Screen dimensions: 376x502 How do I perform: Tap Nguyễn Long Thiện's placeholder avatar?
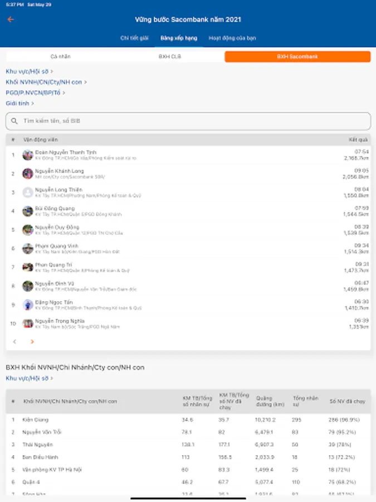coord(27,192)
